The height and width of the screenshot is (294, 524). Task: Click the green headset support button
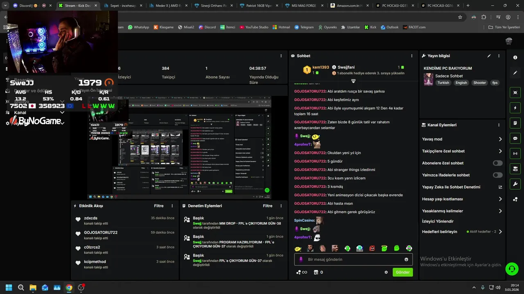click(x=512, y=268)
